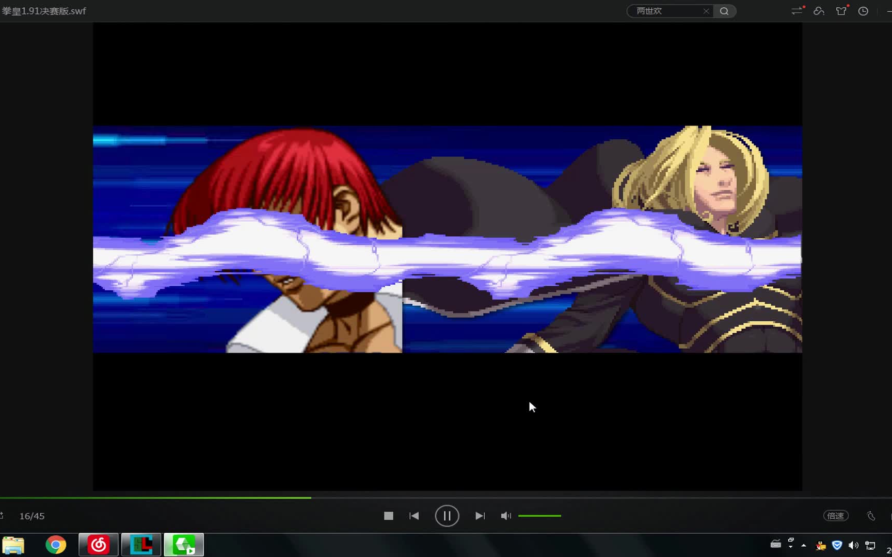
Task: Click the 16/45 playback counter
Action: 32,516
